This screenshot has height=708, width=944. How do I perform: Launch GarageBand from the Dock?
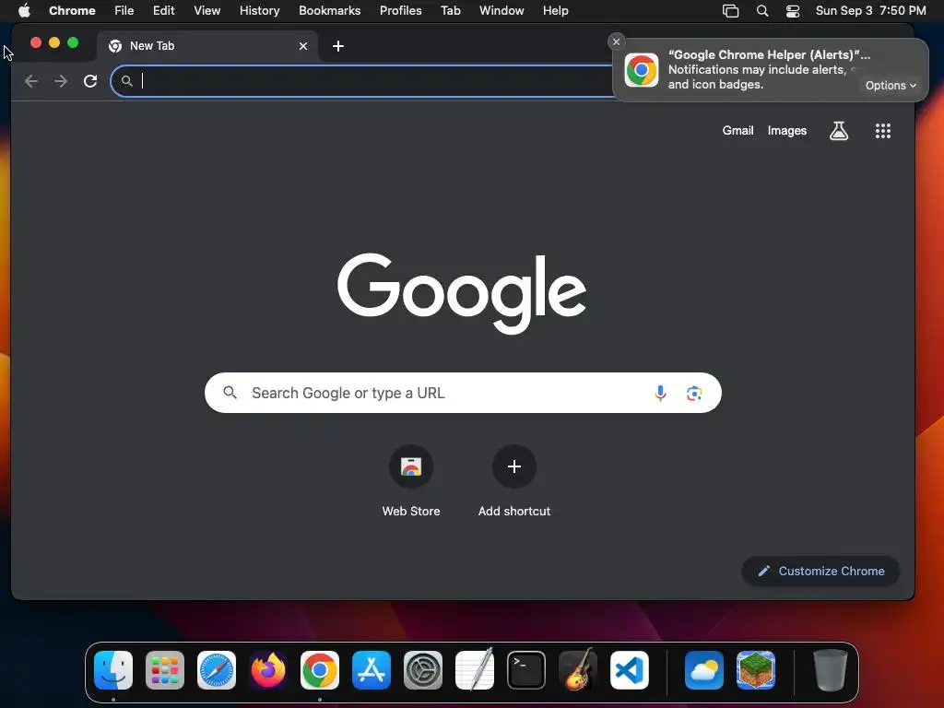pos(578,670)
